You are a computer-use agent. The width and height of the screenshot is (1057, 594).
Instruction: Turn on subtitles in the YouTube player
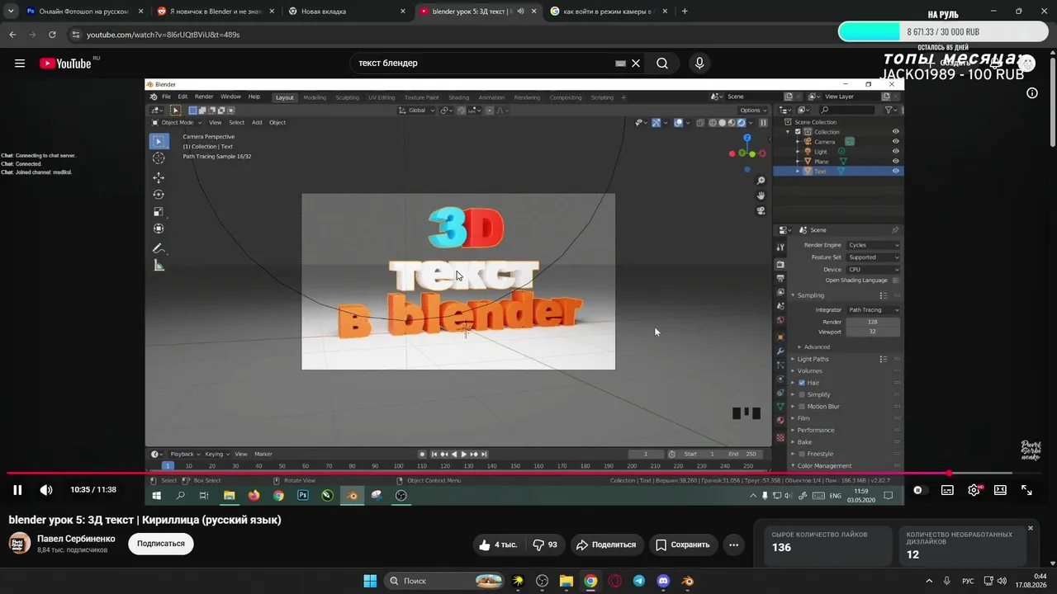click(947, 490)
